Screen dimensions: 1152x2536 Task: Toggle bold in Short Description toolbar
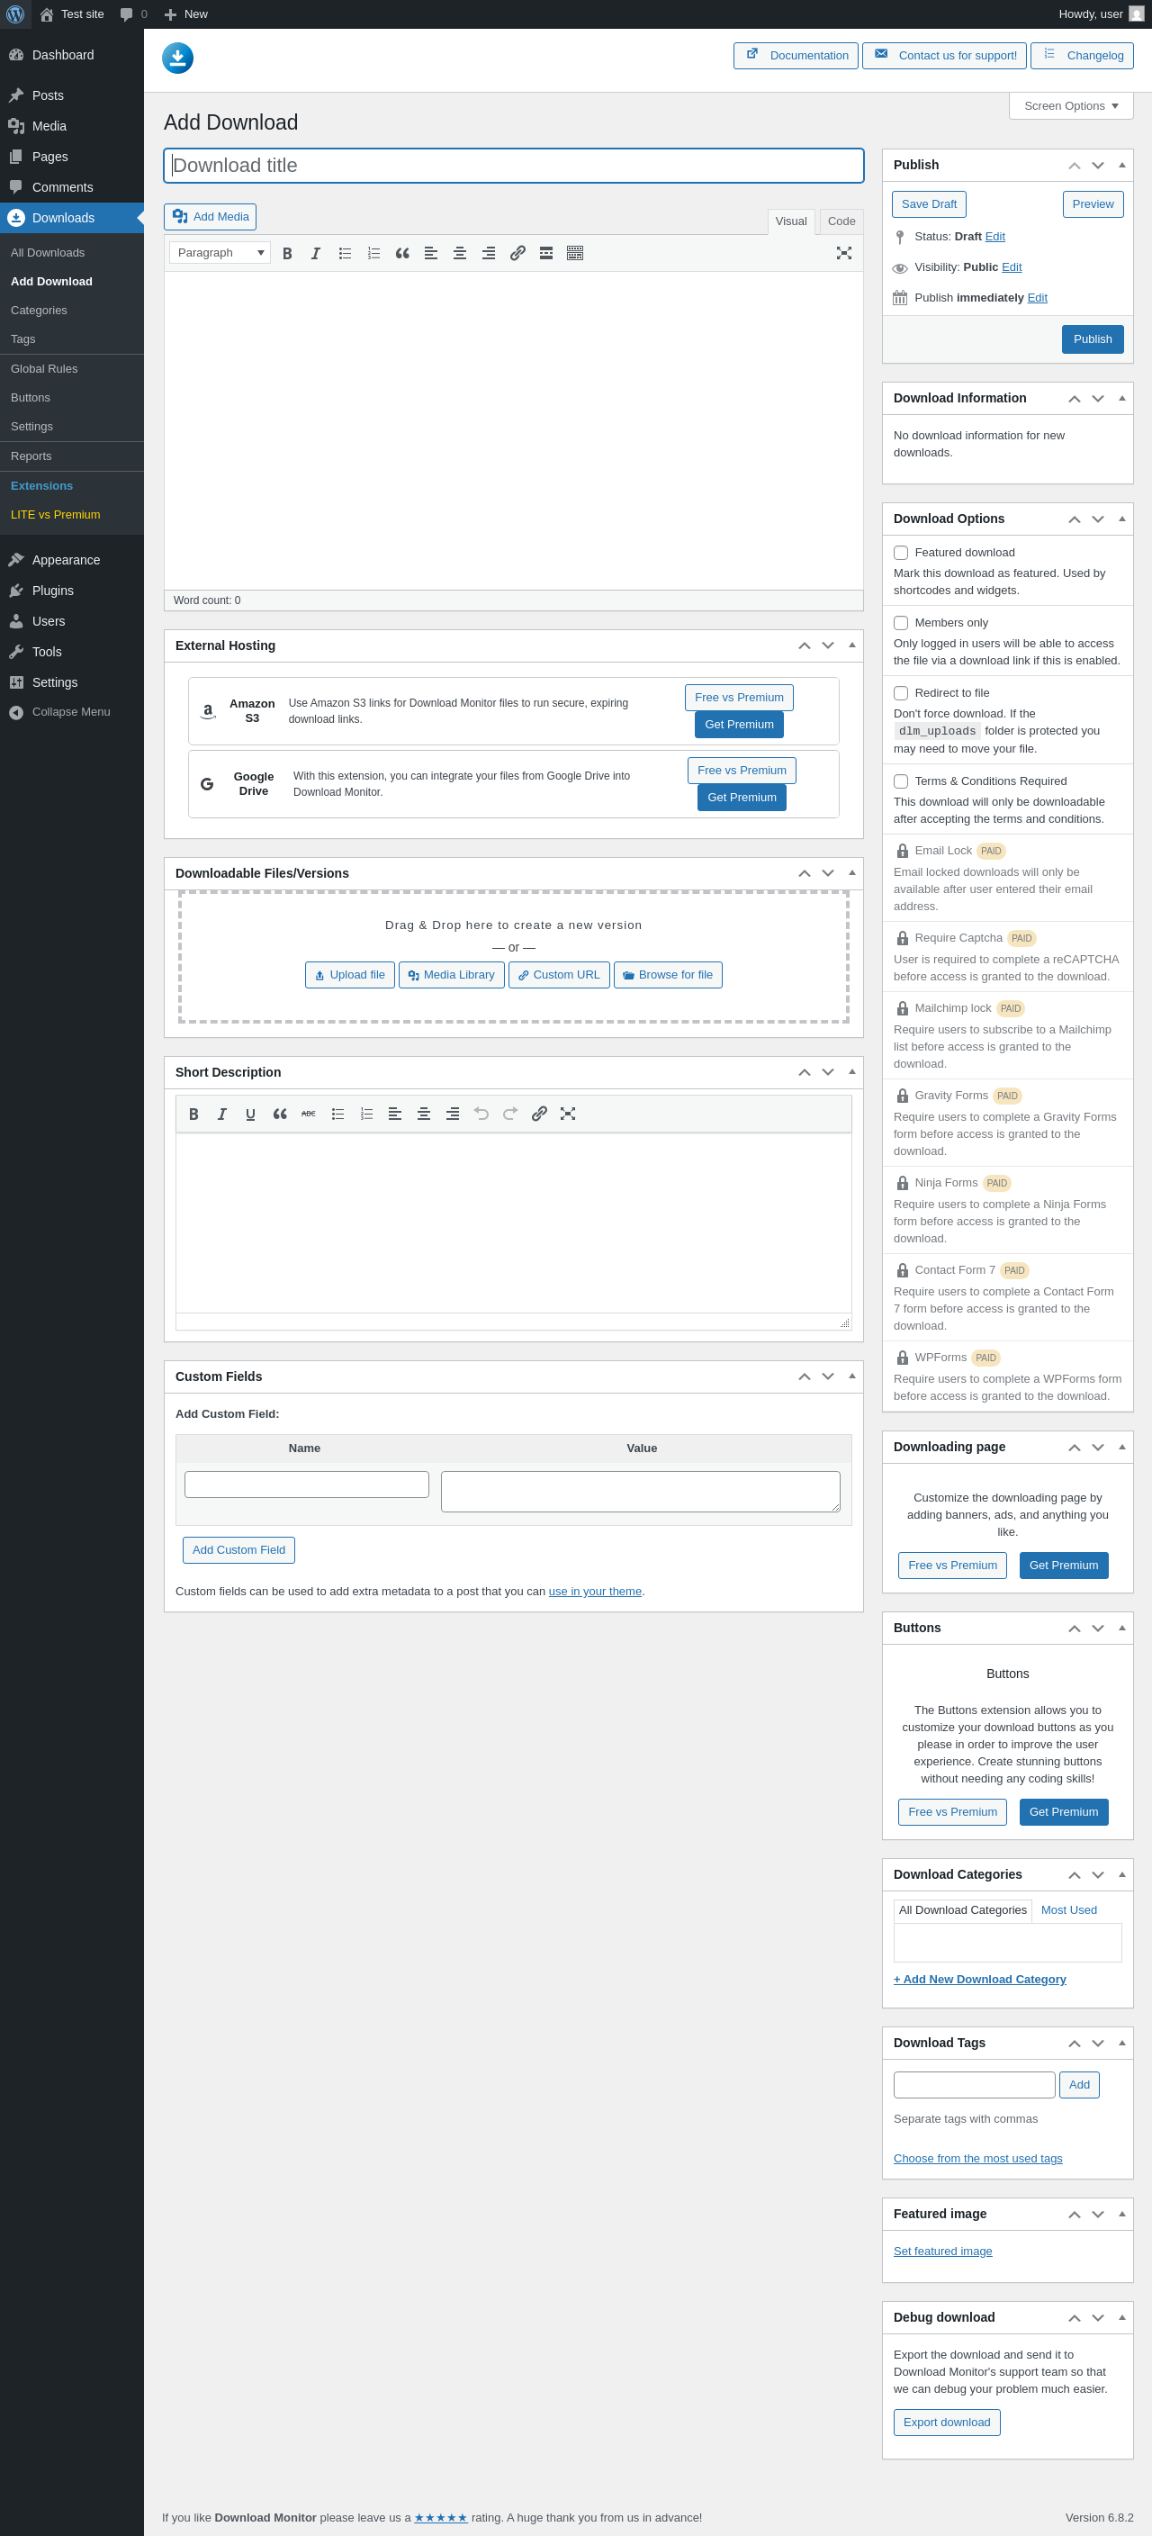tap(193, 1114)
